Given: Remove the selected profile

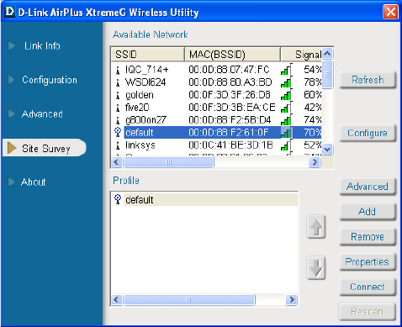Looking at the screenshot, I should (368, 237).
